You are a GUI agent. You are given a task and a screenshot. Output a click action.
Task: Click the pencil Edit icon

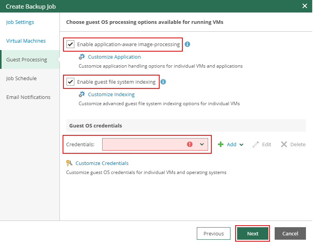point(256,144)
